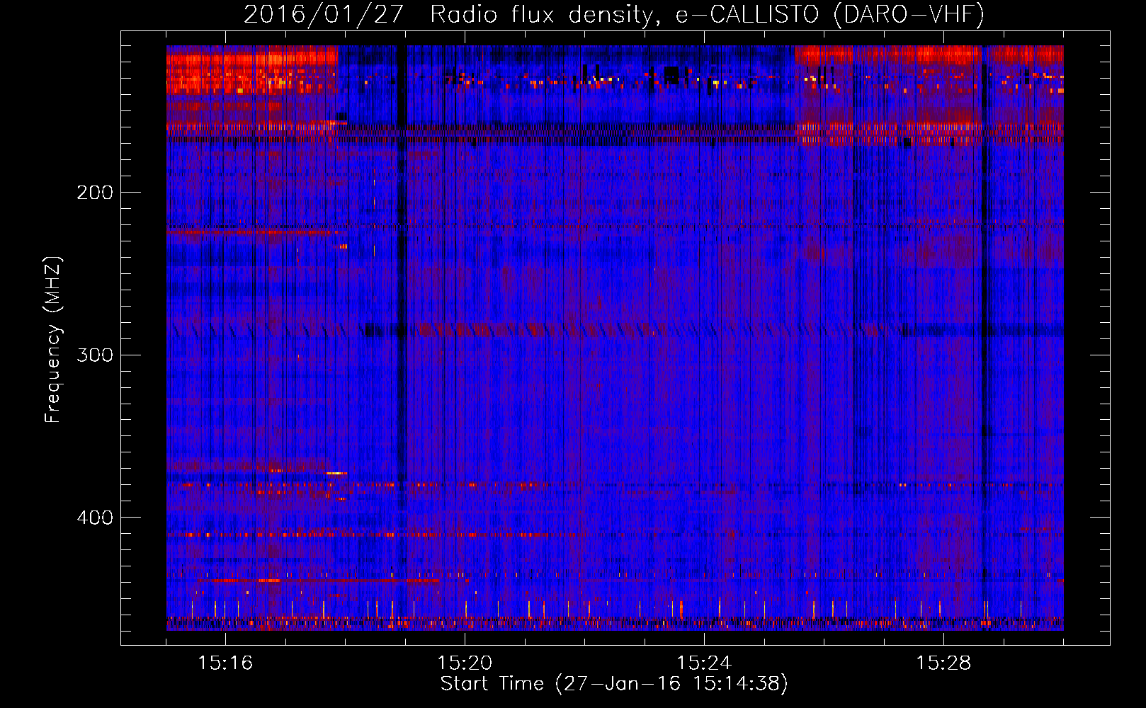
Task: Click the 15:20 time tick label
Action: click(465, 663)
